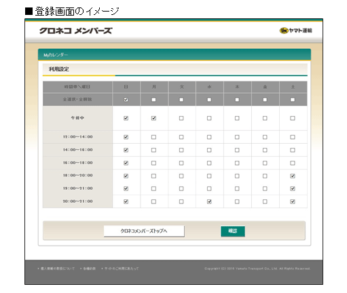
Task: Uncheck 19:00~21:00 checkbox for 土
Action: click(x=293, y=189)
